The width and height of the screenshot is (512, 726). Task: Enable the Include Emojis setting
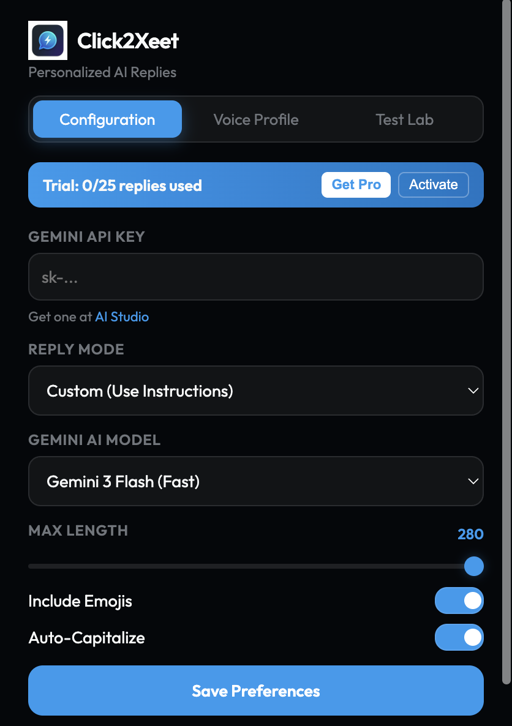pos(459,601)
